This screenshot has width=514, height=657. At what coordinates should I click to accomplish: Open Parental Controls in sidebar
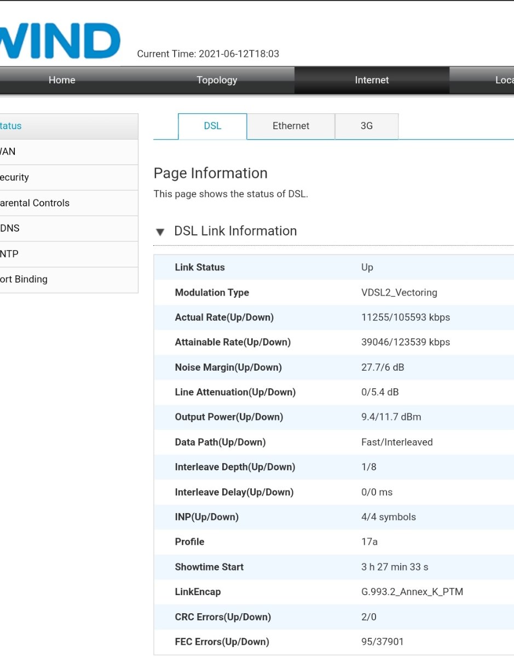[69, 203]
